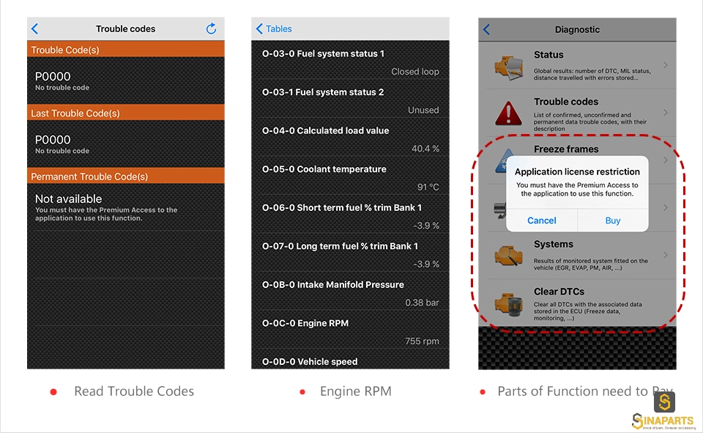This screenshot has height=433, width=703.
Task: Click Cancel in license restriction dialog
Action: coord(542,221)
